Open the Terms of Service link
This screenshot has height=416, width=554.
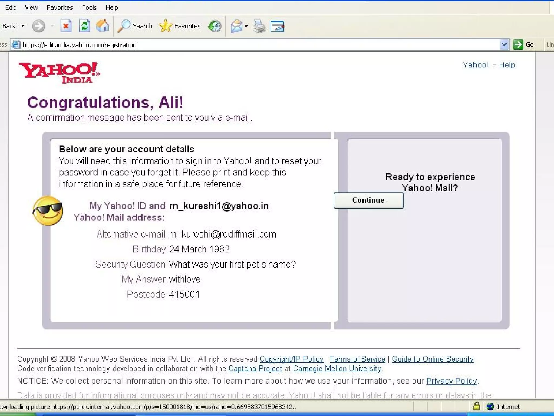pyautogui.click(x=357, y=359)
